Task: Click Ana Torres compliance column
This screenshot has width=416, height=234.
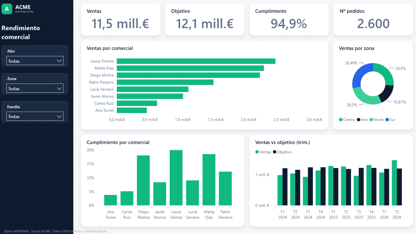Action: pos(110,200)
